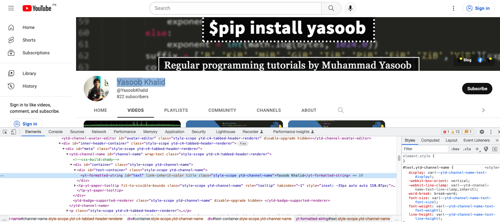Click the inspect element picker icon
This screenshot has height=222, width=500.
click(5, 132)
